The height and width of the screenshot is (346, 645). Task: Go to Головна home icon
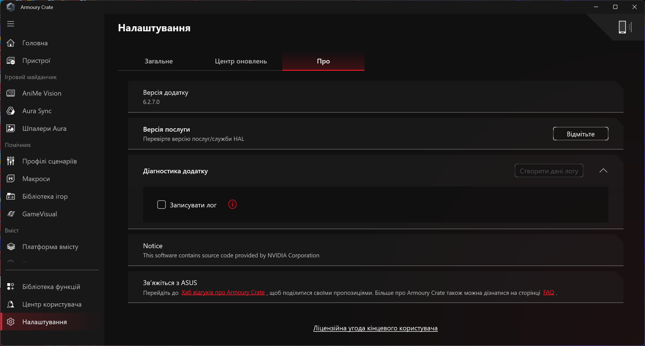[x=11, y=43]
